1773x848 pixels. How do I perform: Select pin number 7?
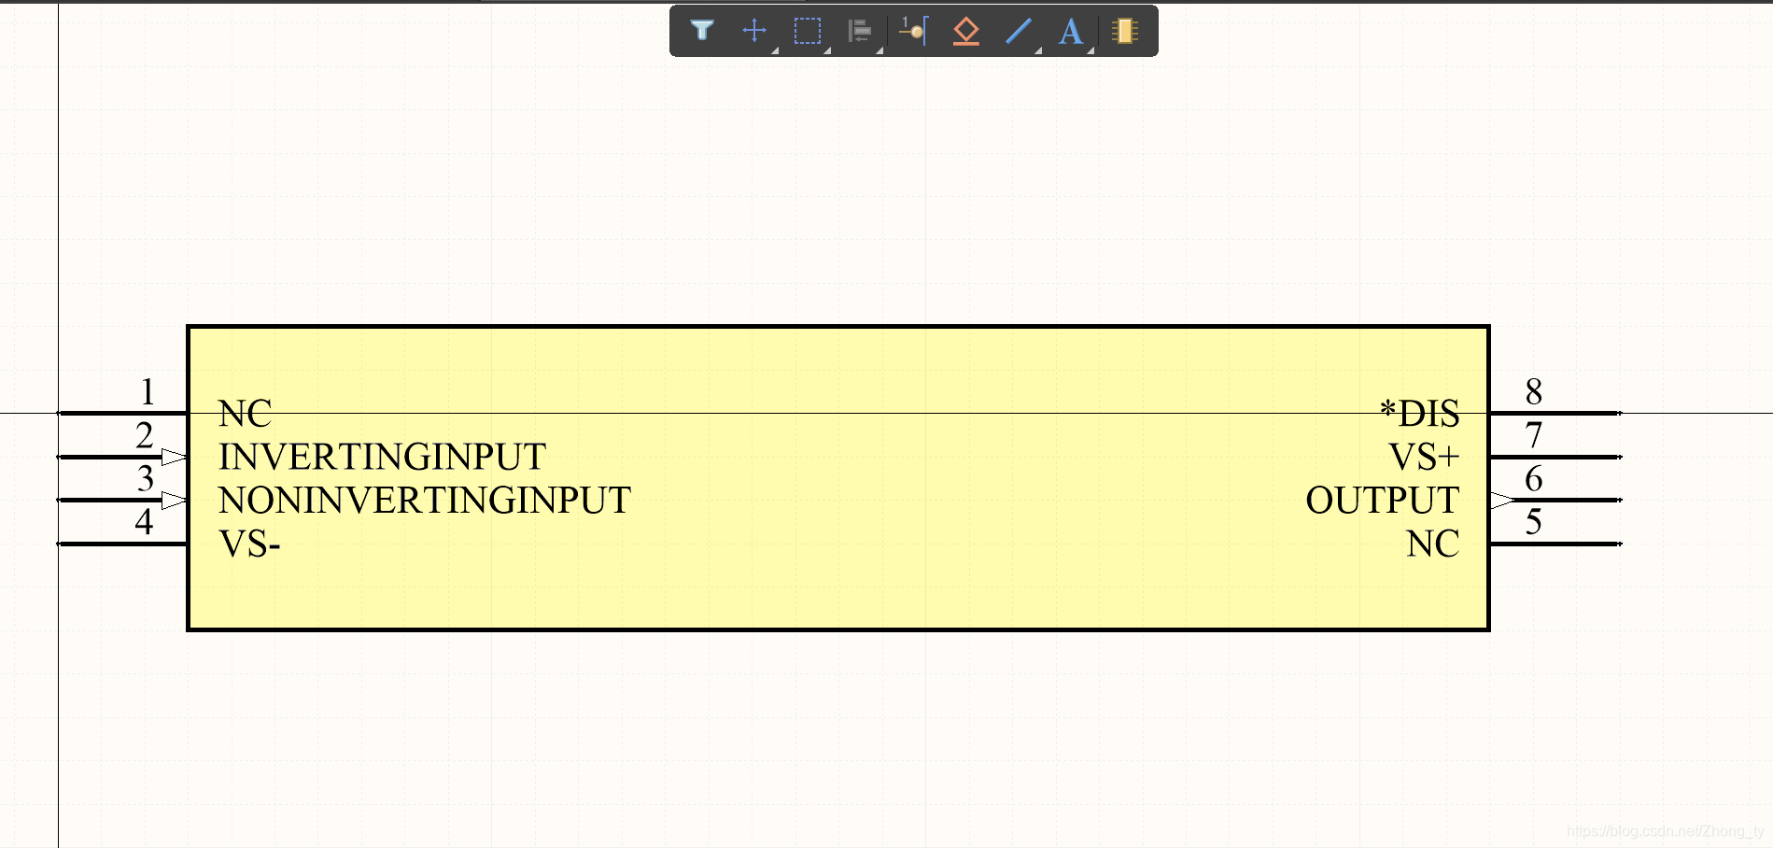click(1534, 435)
